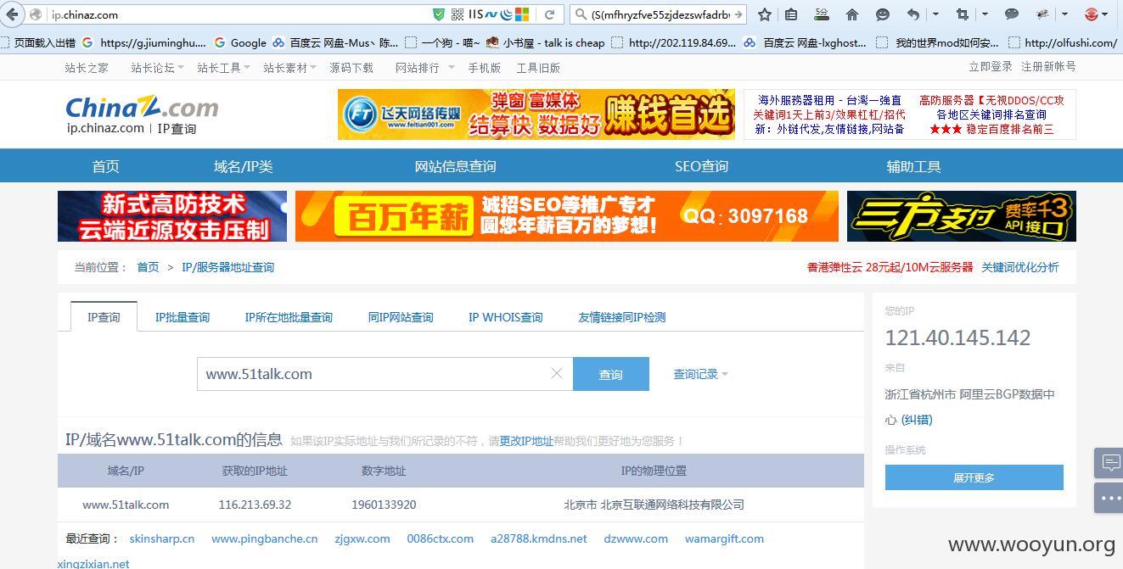The height and width of the screenshot is (569, 1123).
Task: Click the blue 查询 search button
Action: pos(611,374)
